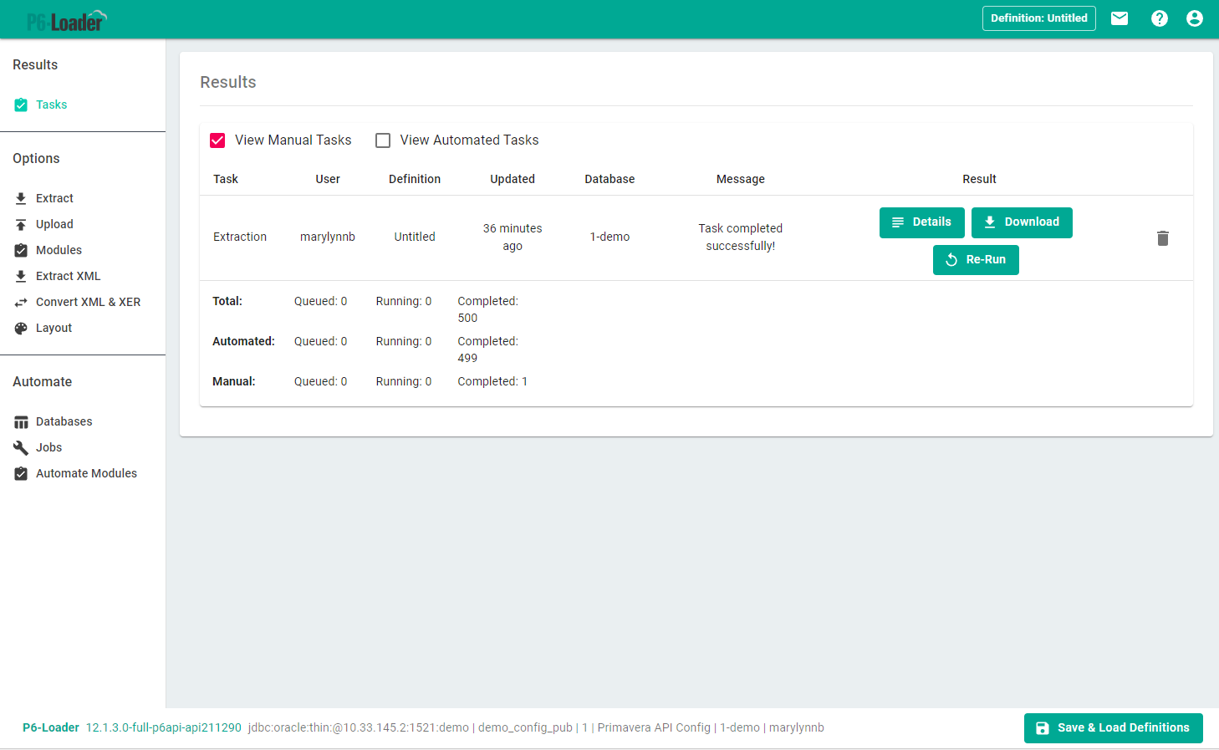The width and height of the screenshot is (1219, 750).
Task: Click the Definition: Untitled button
Action: (1038, 18)
